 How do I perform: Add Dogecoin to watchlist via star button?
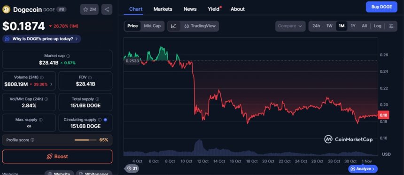click(89, 9)
